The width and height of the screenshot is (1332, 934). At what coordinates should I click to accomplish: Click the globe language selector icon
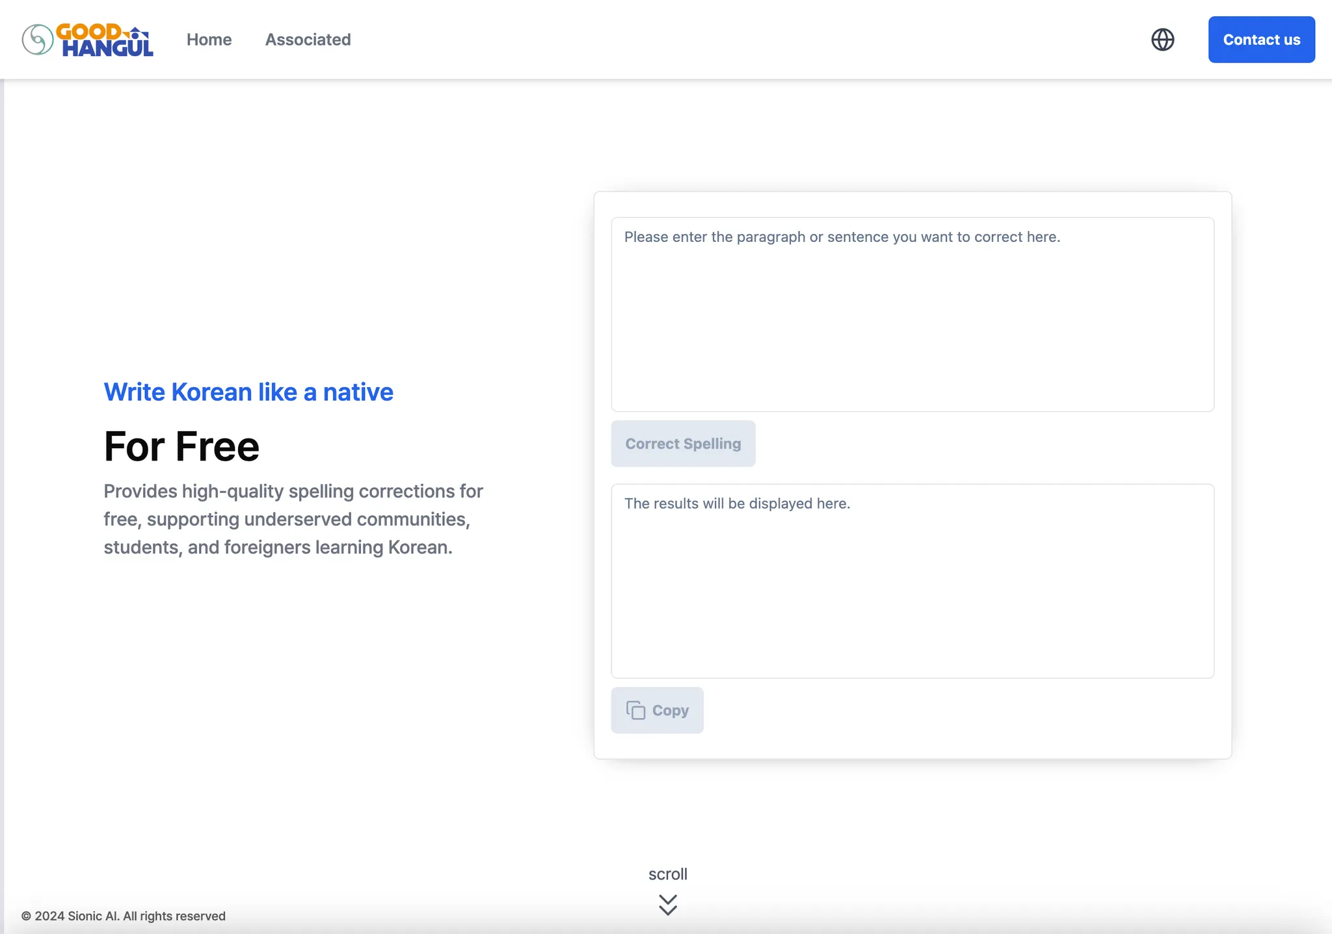pos(1162,40)
